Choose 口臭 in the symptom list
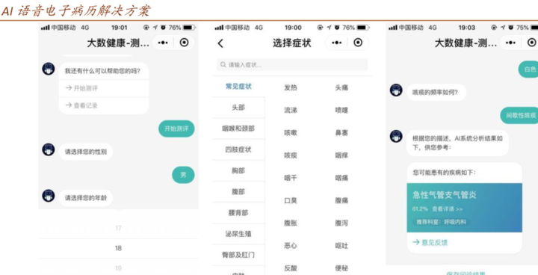The width and height of the screenshot is (538, 275). click(291, 200)
